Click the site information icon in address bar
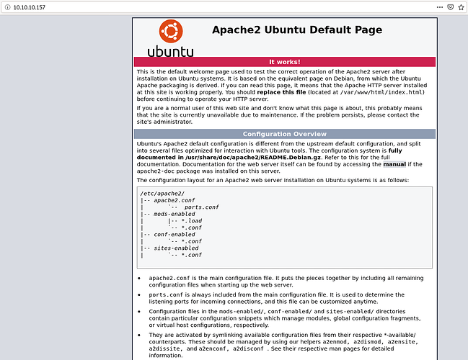This screenshot has height=360, width=468. click(x=7, y=7)
